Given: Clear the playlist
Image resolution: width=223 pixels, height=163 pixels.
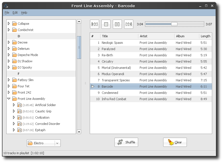Looking at the screenshot, I should click(x=175, y=142).
